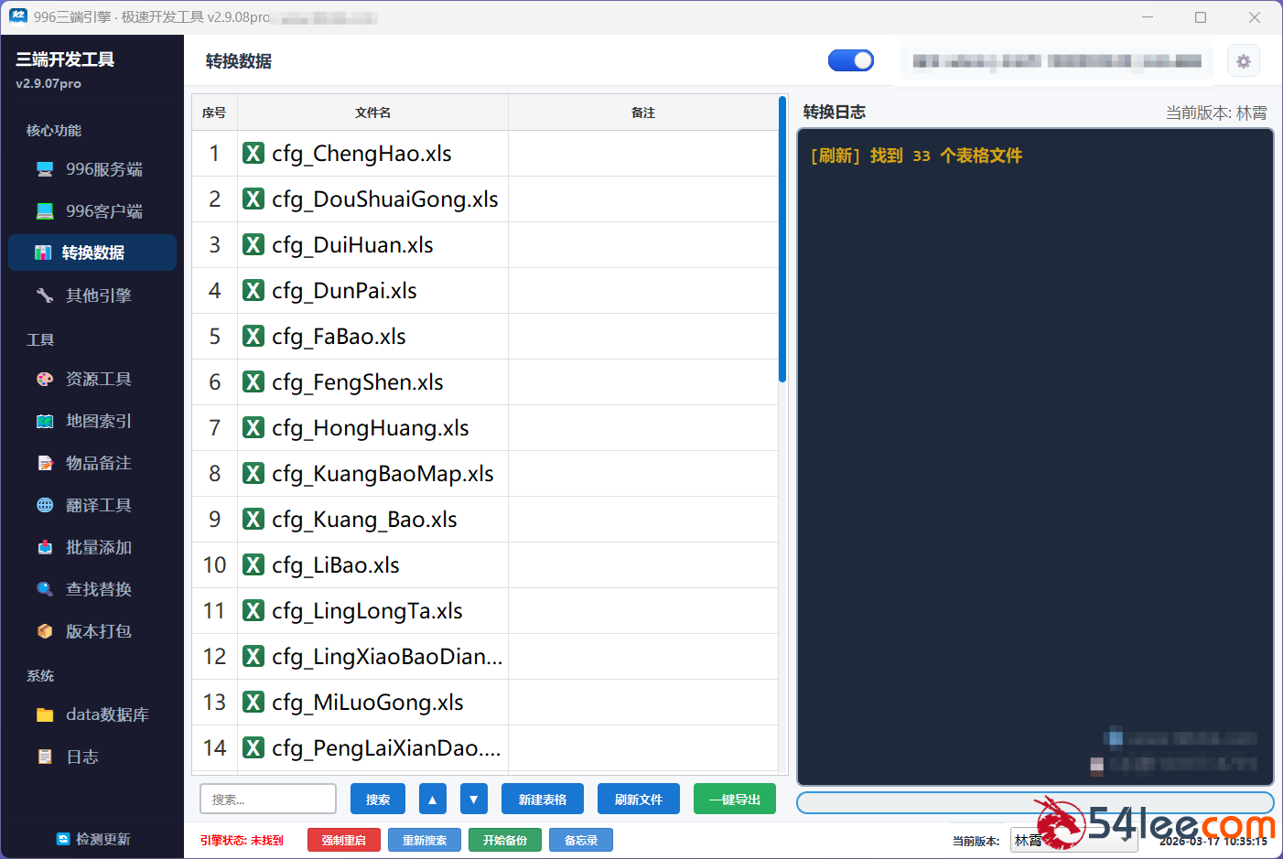This screenshot has height=859, width=1283.
Task: Open 翻译工具 globe entry
Action: click(92, 505)
